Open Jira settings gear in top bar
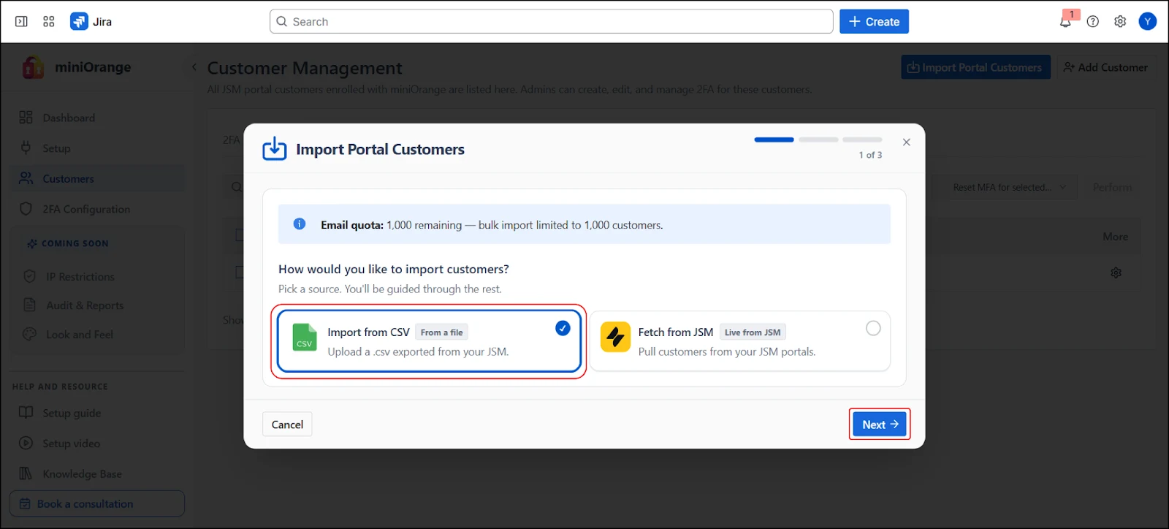Image resolution: width=1169 pixels, height=529 pixels. (x=1120, y=21)
